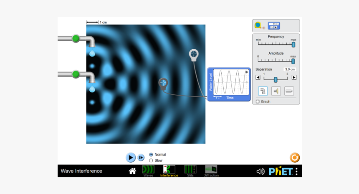
Task: Click the lower dark wave meter probe
Action: pos(163,83)
